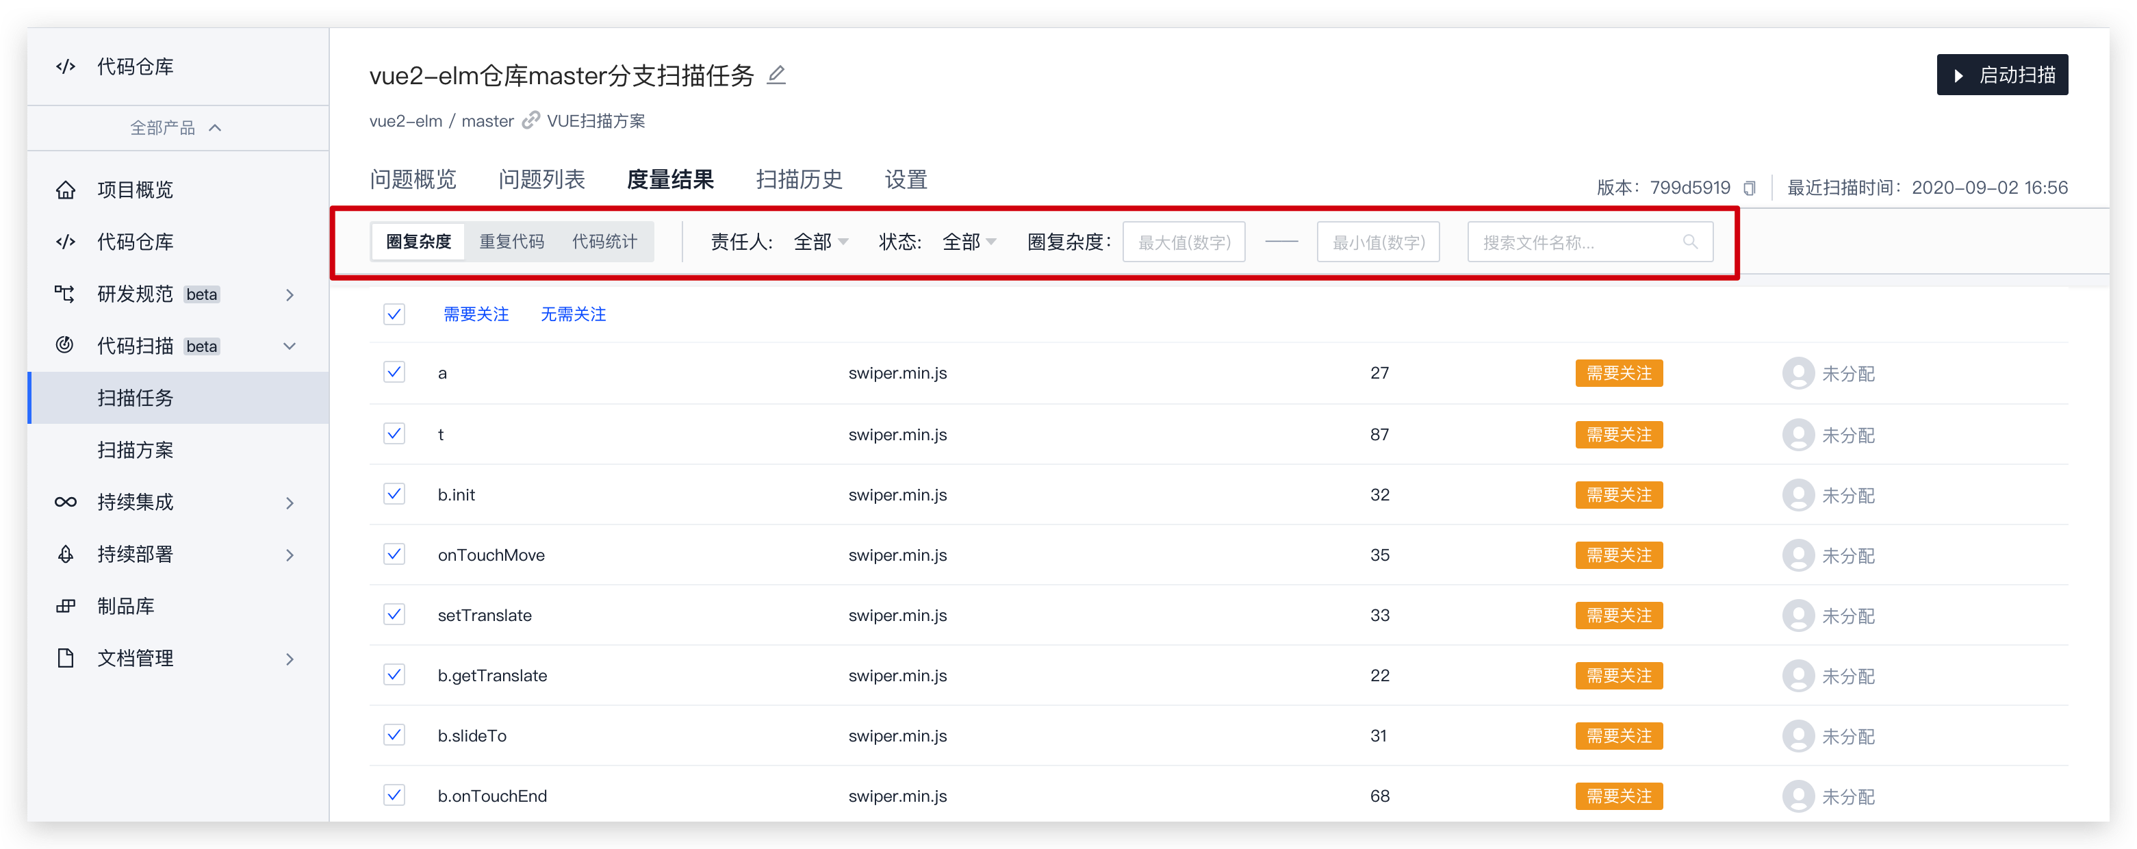Uncheck the select-all checkbox in table header
The image size is (2137, 849).
click(394, 314)
